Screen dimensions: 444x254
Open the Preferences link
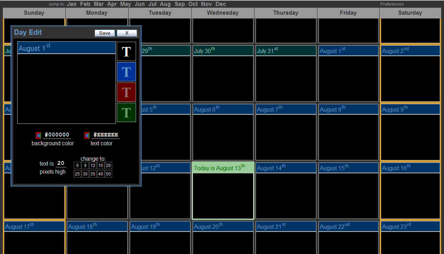coord(392,4)
